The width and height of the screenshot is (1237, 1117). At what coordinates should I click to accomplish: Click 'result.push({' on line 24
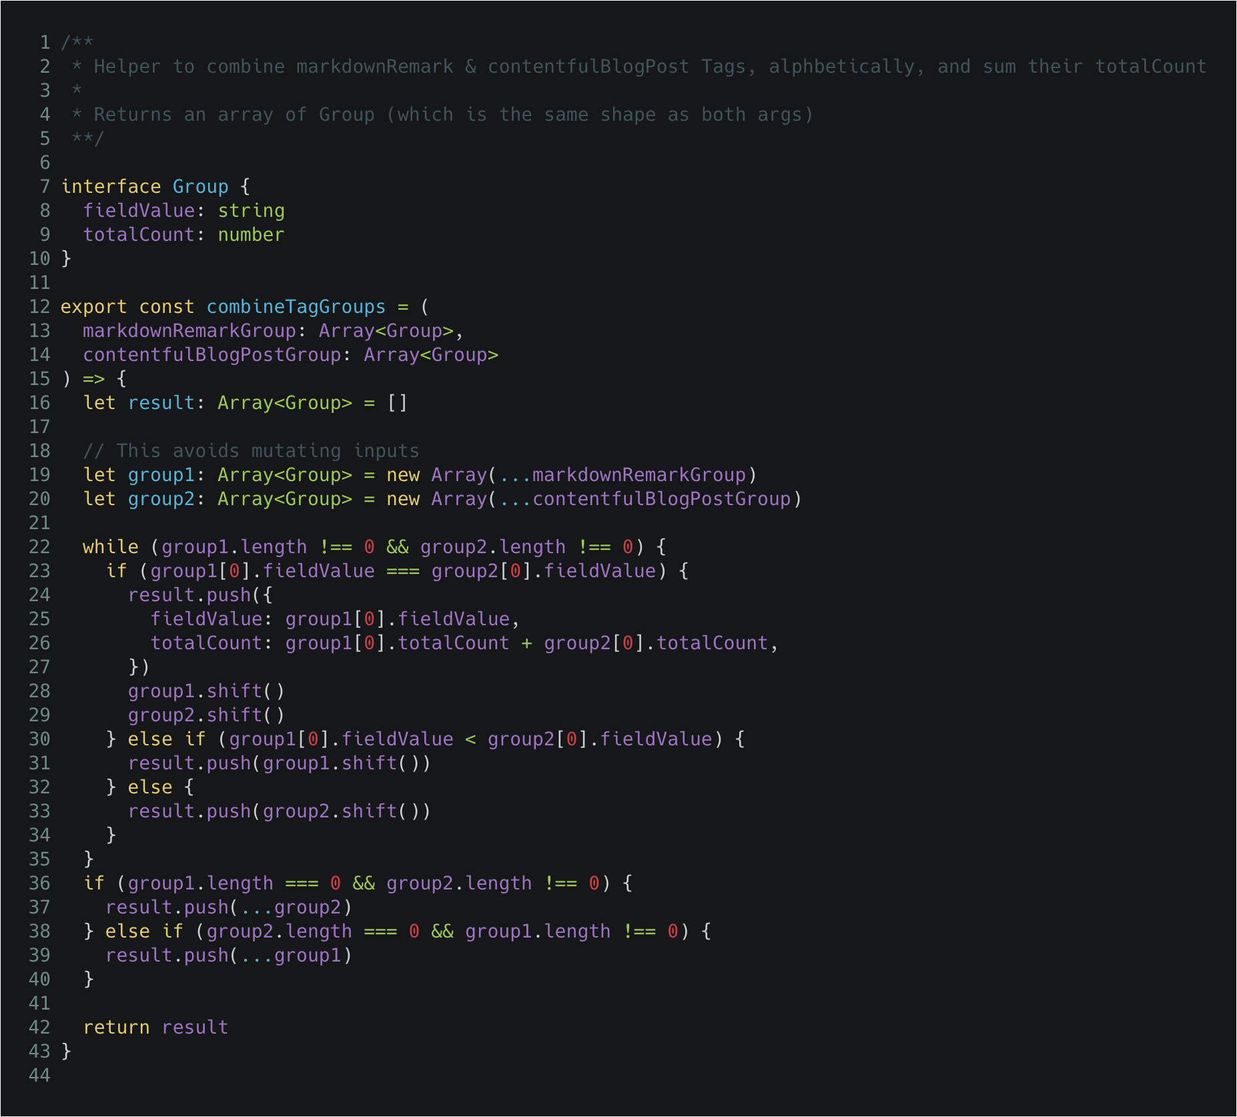point(200,595)
